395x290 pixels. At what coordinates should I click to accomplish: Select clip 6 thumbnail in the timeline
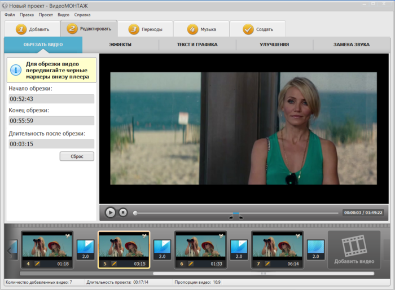(x=200, y=245)
